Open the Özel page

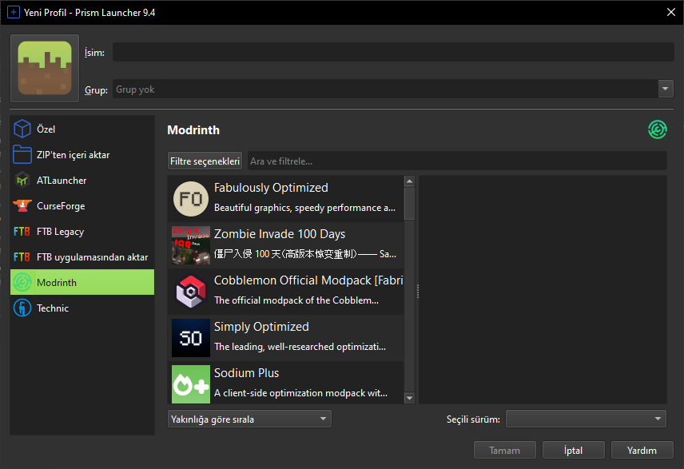tap(82, 129)
